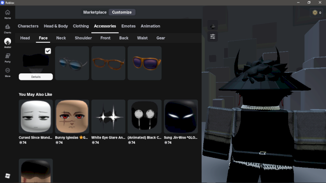Open the Cursed Since Mond... face item

(x=36, y=117)
